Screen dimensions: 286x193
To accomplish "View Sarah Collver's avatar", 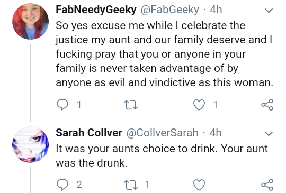I will (x=31, y=144).
